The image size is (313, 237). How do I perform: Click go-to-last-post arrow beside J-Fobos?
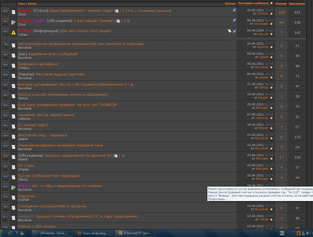pos(271,14)
